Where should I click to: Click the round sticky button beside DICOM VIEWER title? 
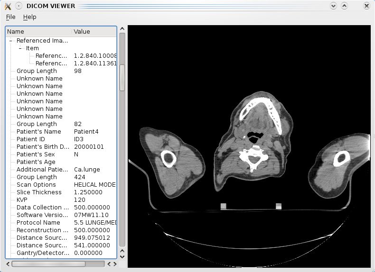click(19, 6)
